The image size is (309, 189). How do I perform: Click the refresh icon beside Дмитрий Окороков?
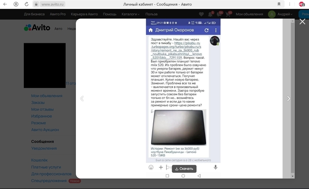click(x=206, y=30)
